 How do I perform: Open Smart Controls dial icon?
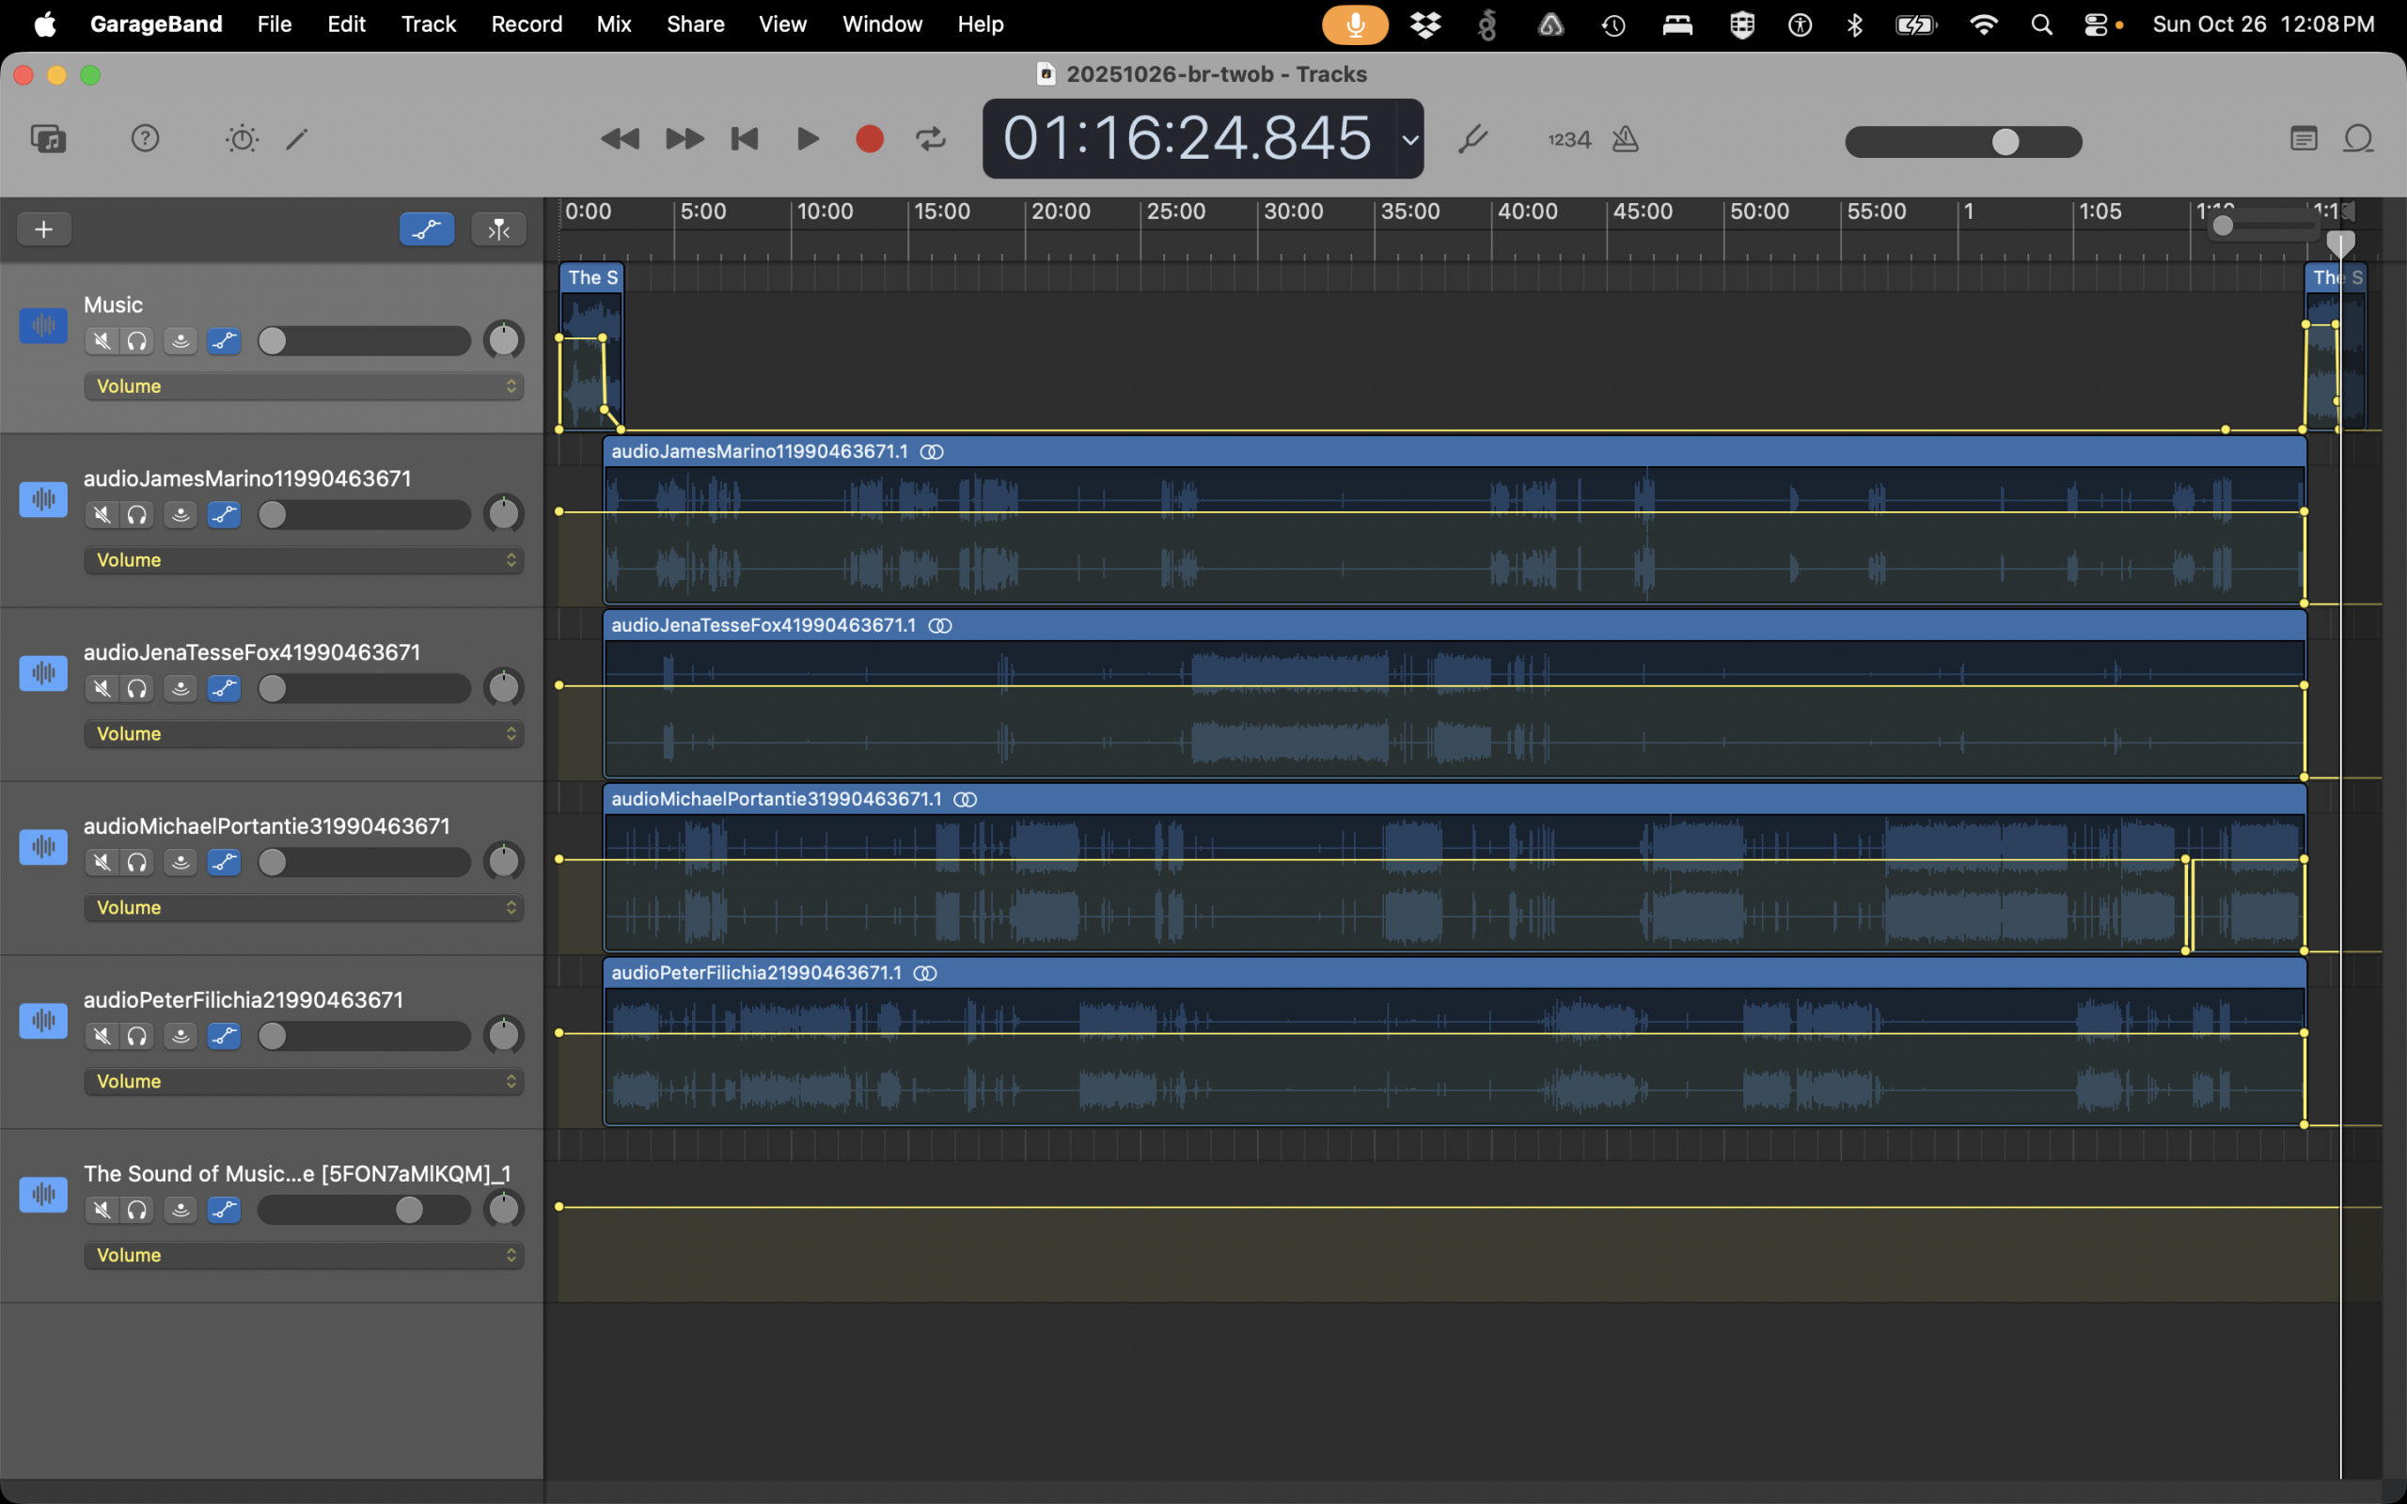click(242, 138)
